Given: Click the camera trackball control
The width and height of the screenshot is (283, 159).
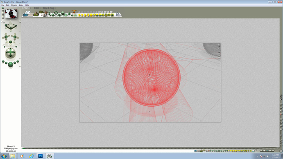Looking at the screenshot, I should pos(11,53).
